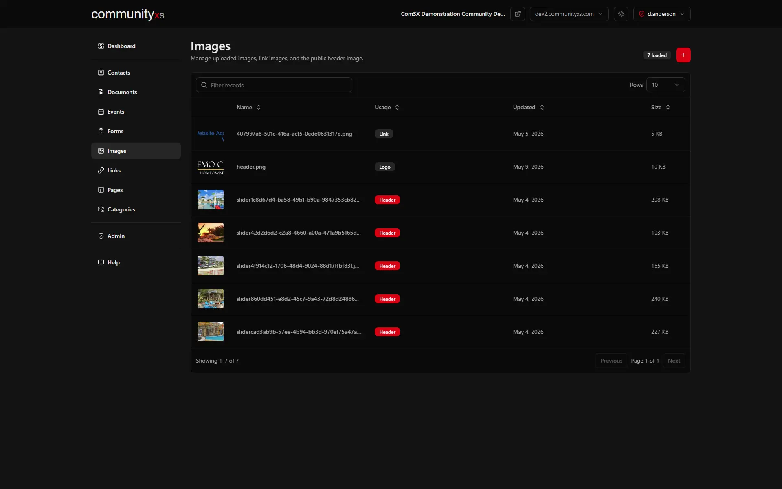Click the 7 loaded badge
Image resolution: width=782 pixels, height=489 pixels.
[657, 55]
